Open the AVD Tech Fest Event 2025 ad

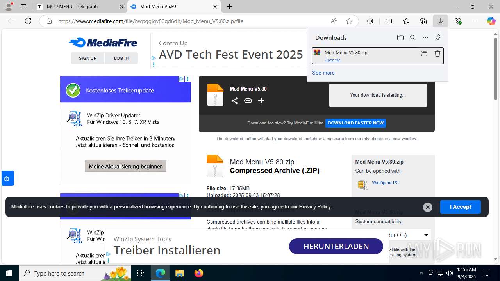click(x=231, y=54)
